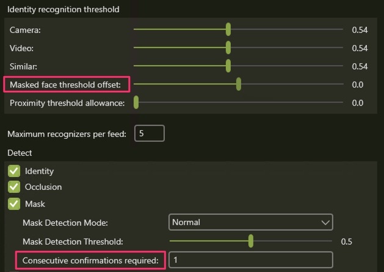The width and height of the screenshot is (384, 272).
Task: Click the highlighted Consecutive confirmations required label
Action: 90,260
